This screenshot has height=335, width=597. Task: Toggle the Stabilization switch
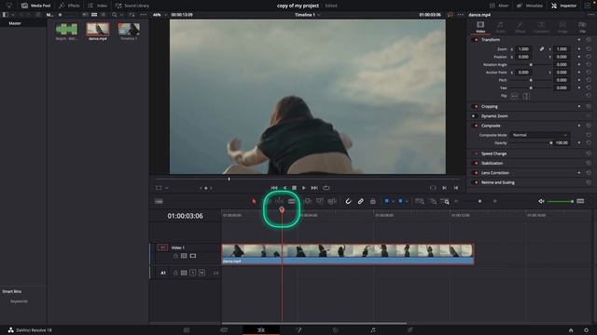tap(475, 163)
